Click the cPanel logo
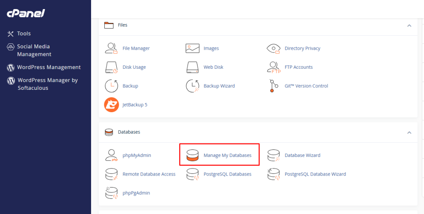424x214 pixels. (x=26, y=13)
